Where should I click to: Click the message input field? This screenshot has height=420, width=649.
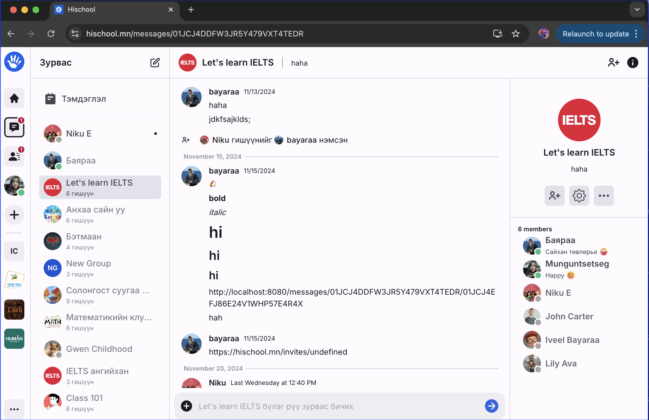pyautogui.click(x=336, y=406)
